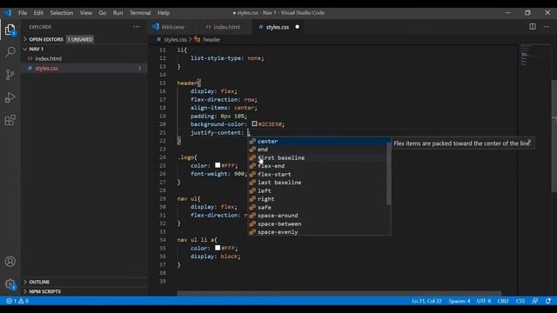The image size is (557, 313).
Task: Click the editor minimap
Action: pyautogui.click(x=536, y=55)
